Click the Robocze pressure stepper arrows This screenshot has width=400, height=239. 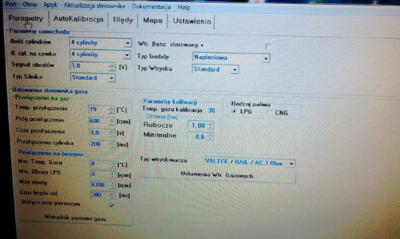click(210, 126)
